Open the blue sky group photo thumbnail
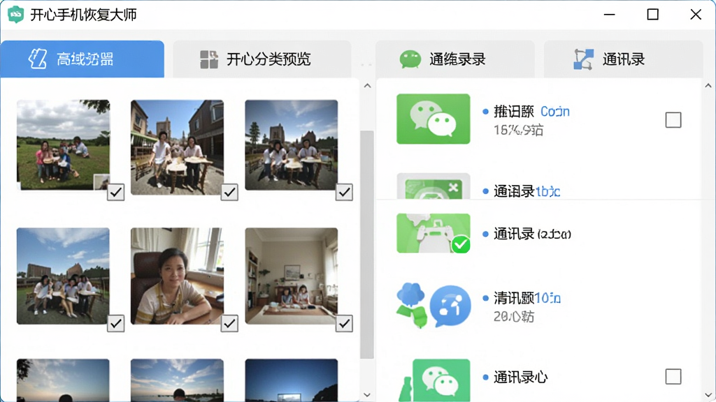This screenshot has width=716, height=402. (63, 276)
